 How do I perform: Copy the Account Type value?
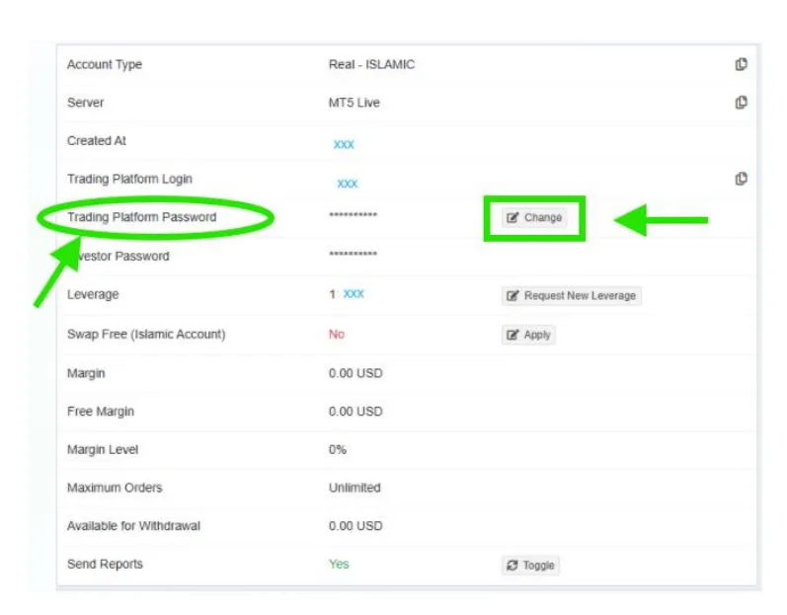[x=741, y=65]
